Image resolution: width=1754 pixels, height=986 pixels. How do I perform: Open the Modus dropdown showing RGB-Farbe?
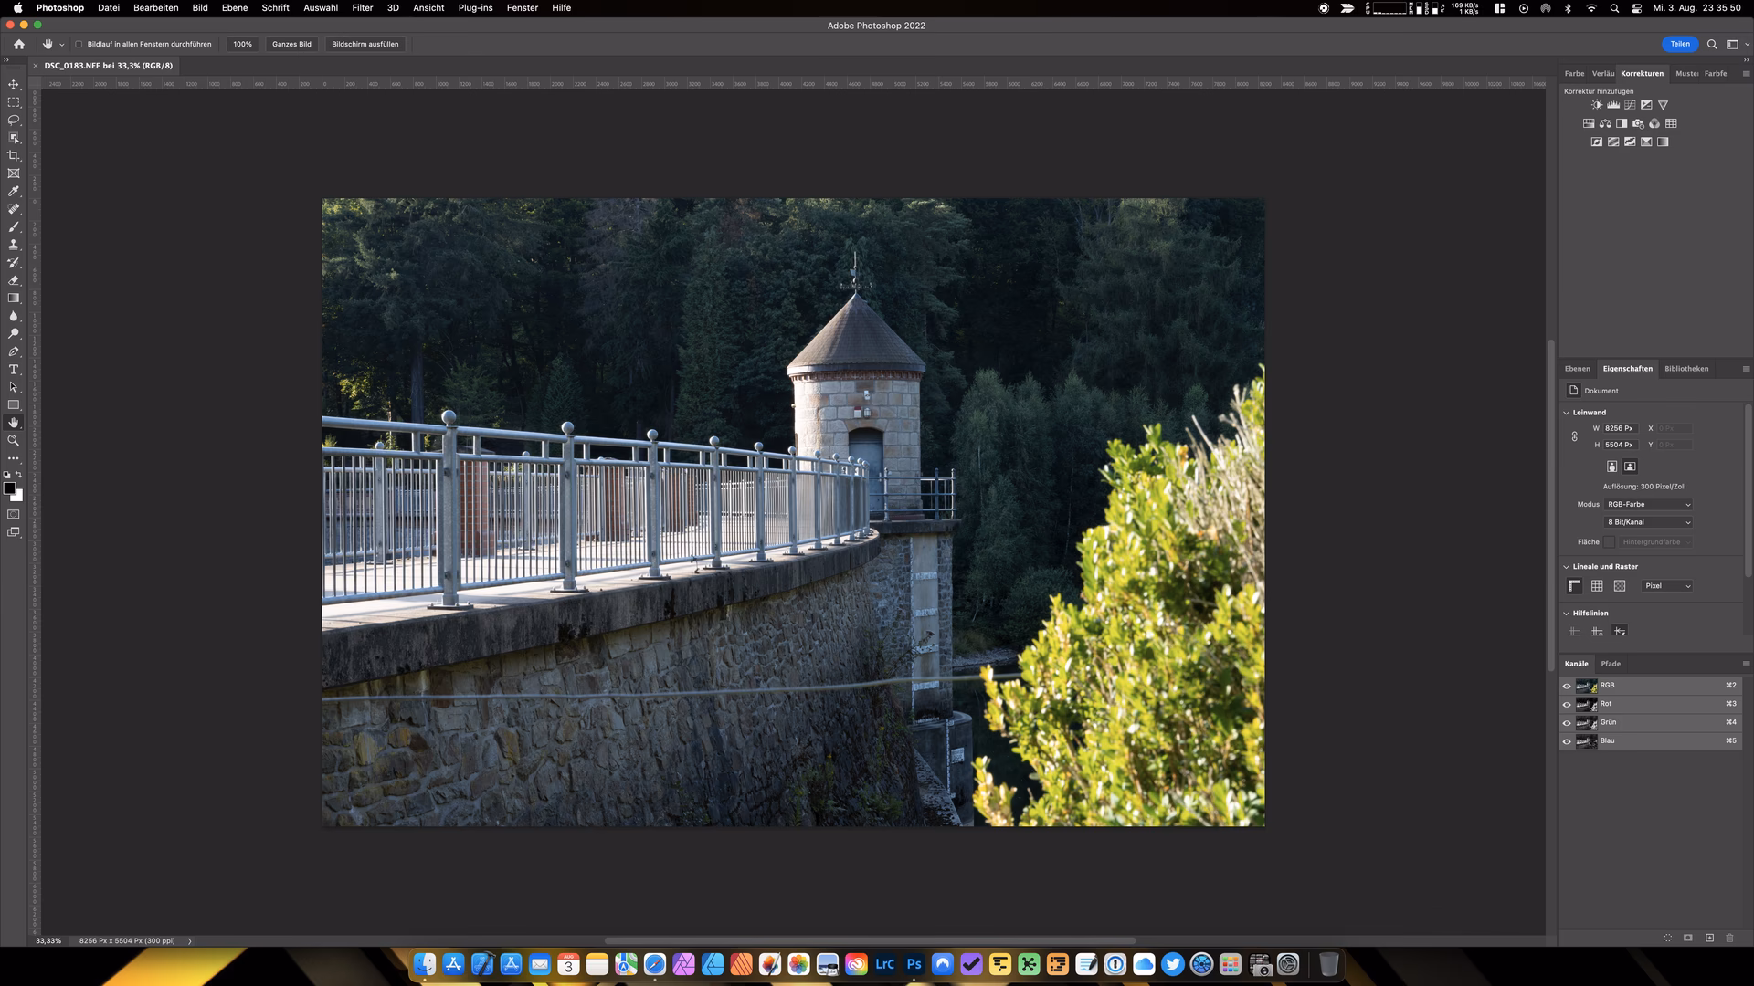click(x=1649, y=504)
